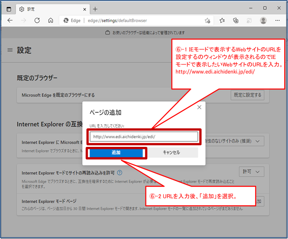Minimize the Edge window
The width and height of the screenshot is (288, 239).
[251, 8]
